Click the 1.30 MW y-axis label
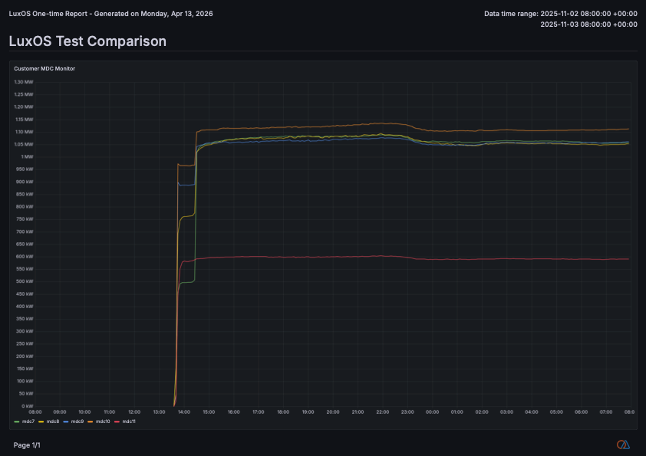646x456 pixels. click(x=24, y=82)
